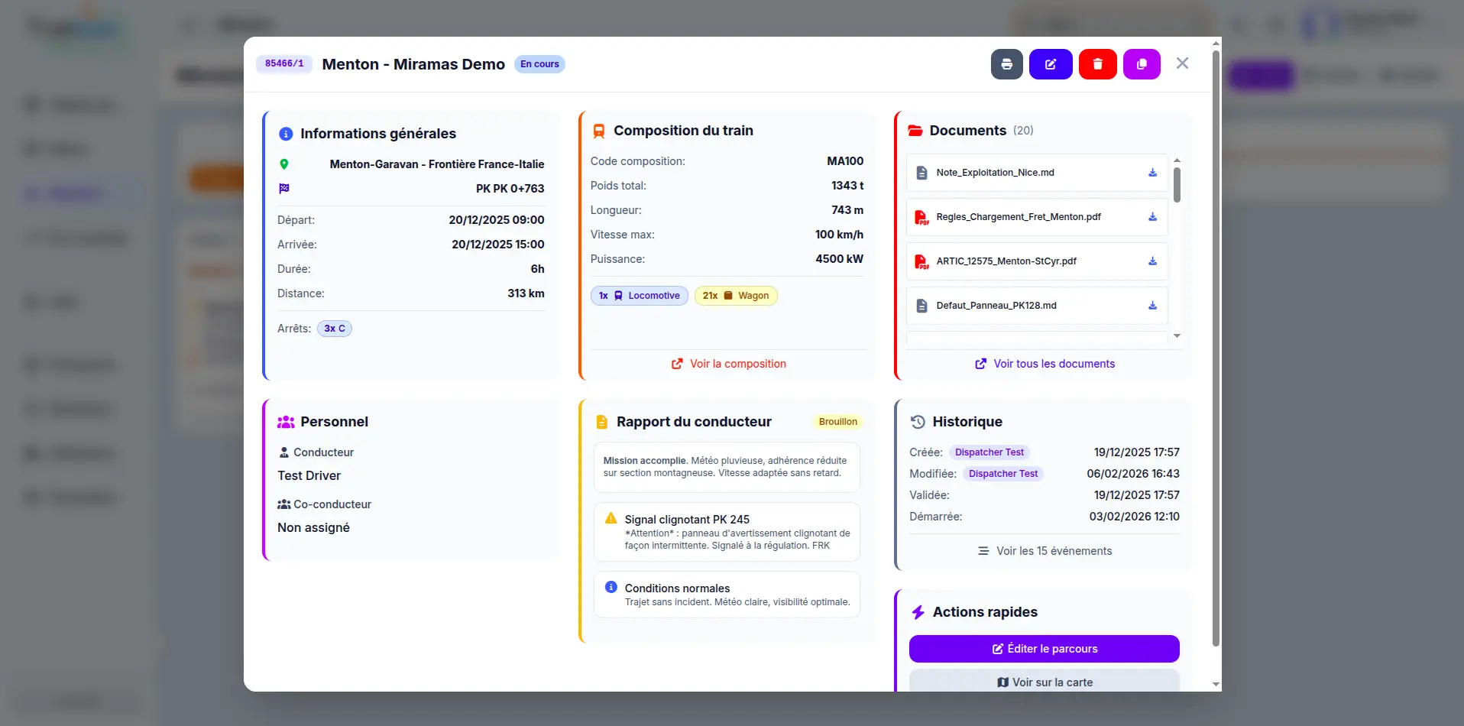Click the purple duplicate mission icon
1464x726 pixels.
(1142, 64)
